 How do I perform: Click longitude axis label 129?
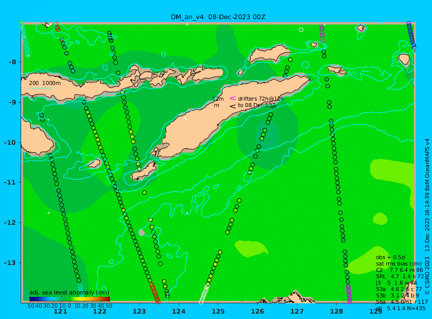(376, 312)
